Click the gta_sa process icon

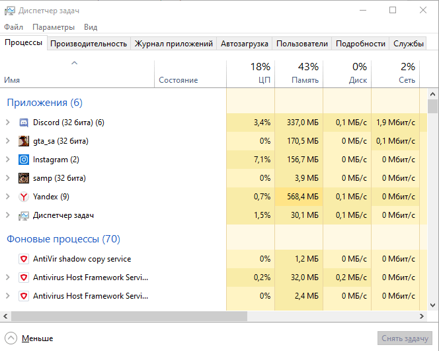(24, 141)
